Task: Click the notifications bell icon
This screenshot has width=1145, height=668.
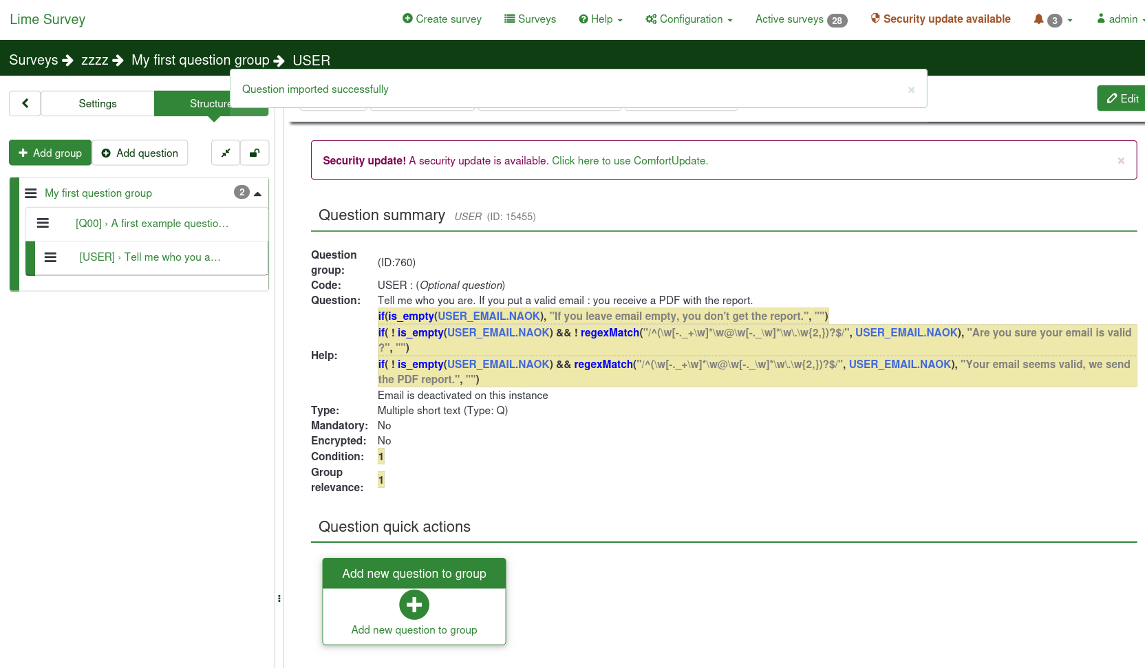Action: pyautogui.click(x=1039, y=19)
